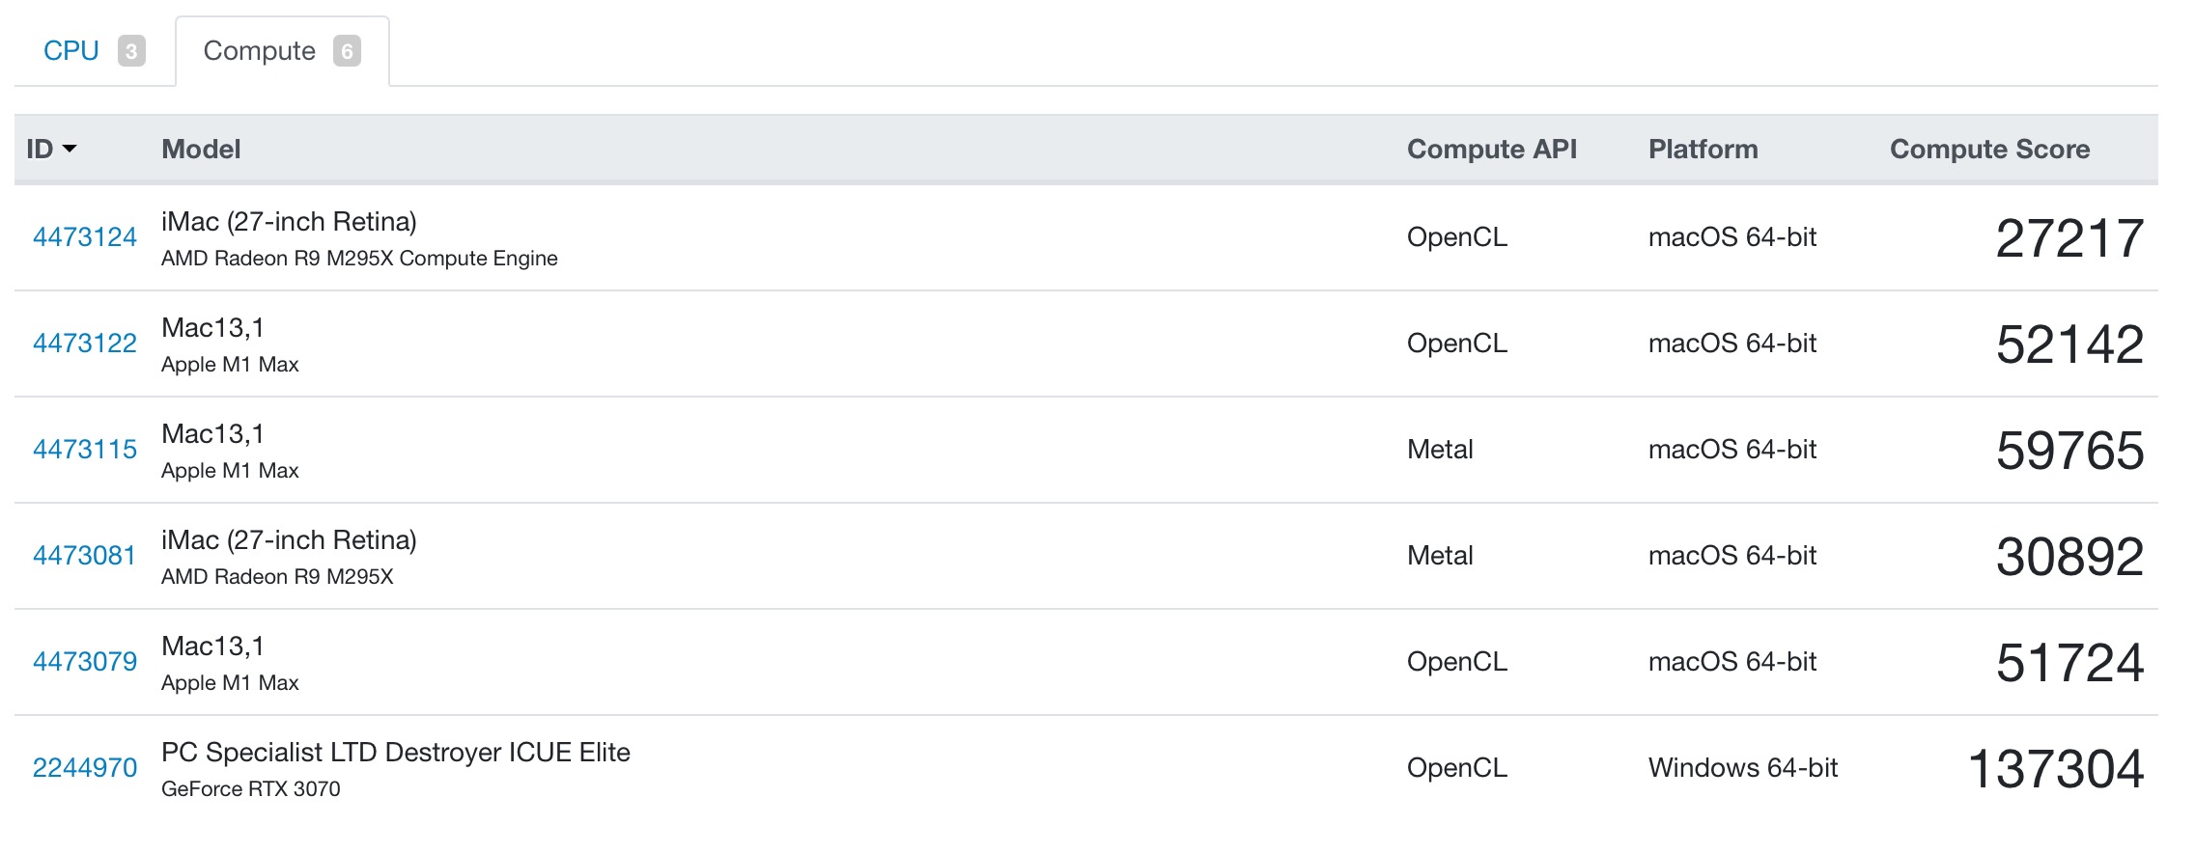
Task: Click the compute score 137304
Action: coord(2056,769)
